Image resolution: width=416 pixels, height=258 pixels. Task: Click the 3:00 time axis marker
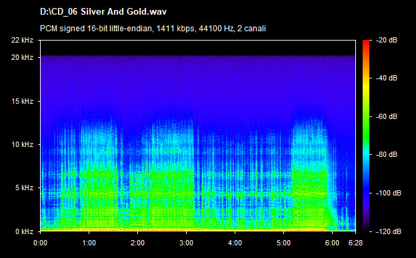(186, 243)
